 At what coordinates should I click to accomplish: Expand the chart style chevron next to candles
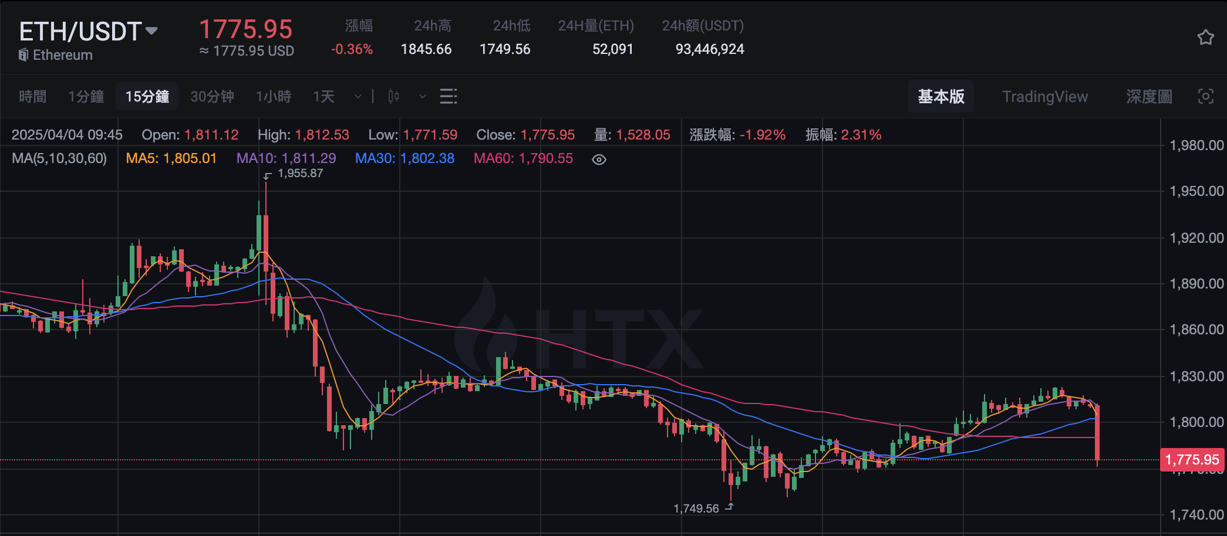(422, 96)
